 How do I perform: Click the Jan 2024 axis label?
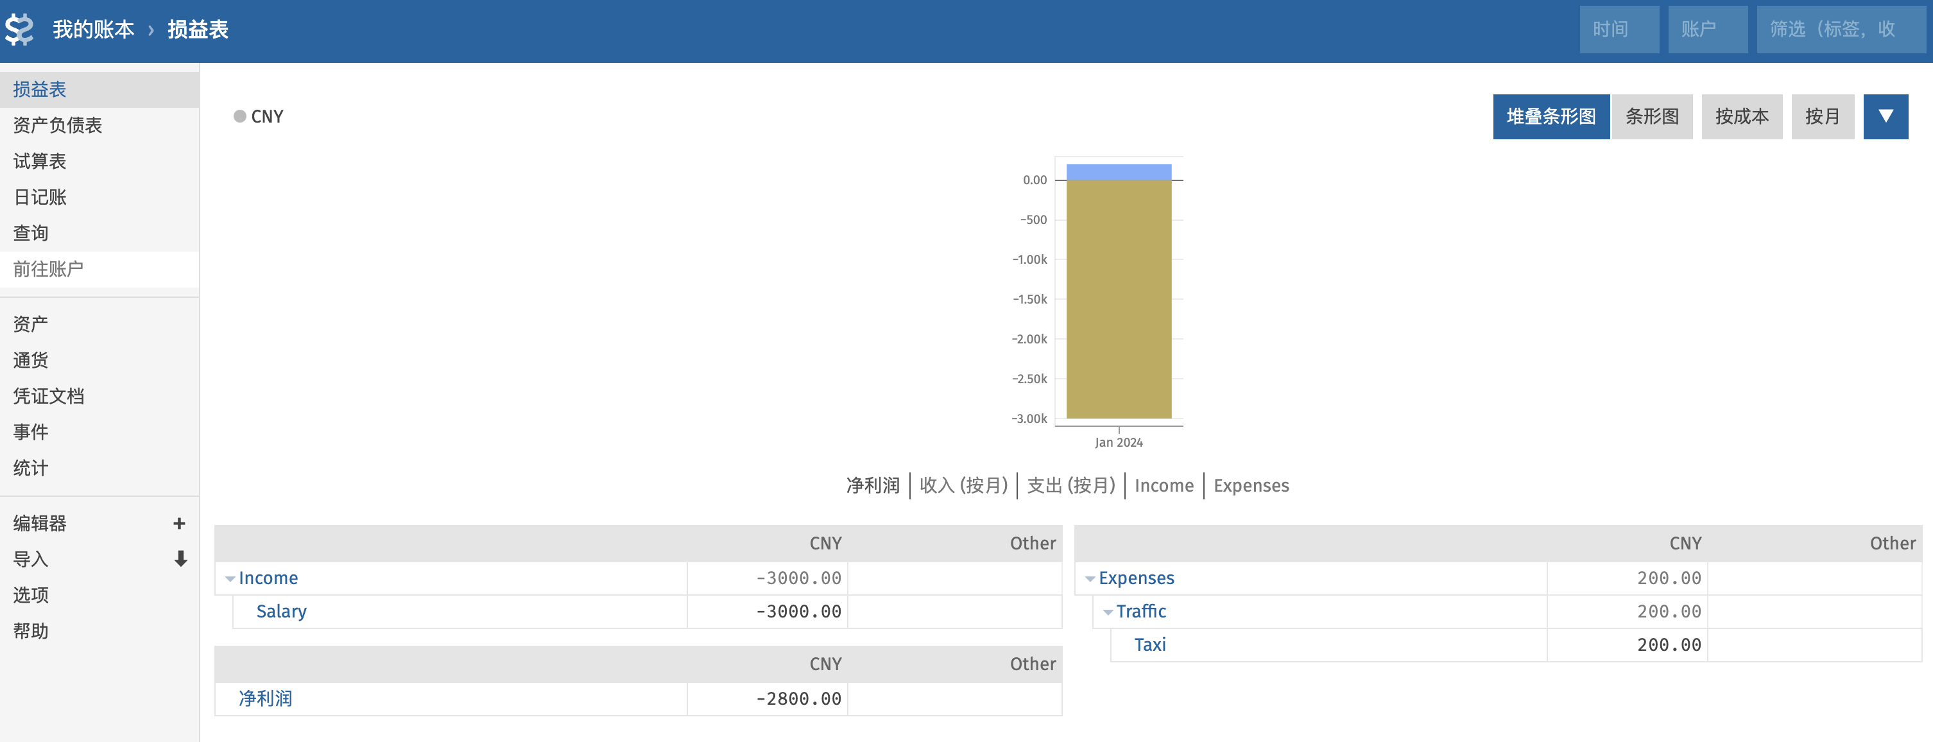[1119, 443]
